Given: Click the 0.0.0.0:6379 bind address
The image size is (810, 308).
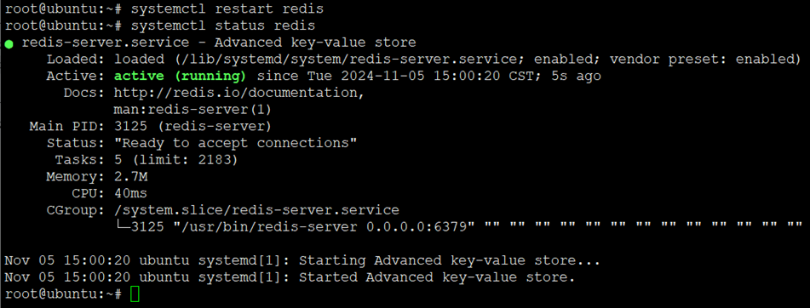Looking at the screenshot, I should pyautogui.click(x=416, y=227).
